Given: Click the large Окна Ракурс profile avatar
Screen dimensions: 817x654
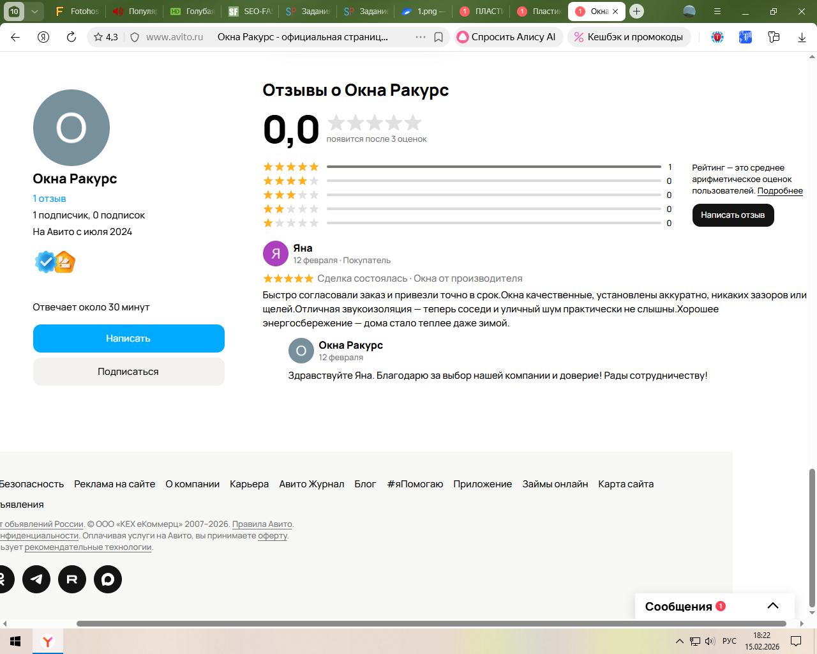Looking at the screenshot, I should click(x=71, y=128).
